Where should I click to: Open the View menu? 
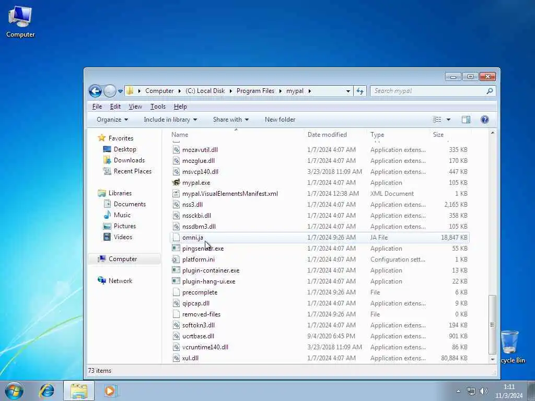135,107
